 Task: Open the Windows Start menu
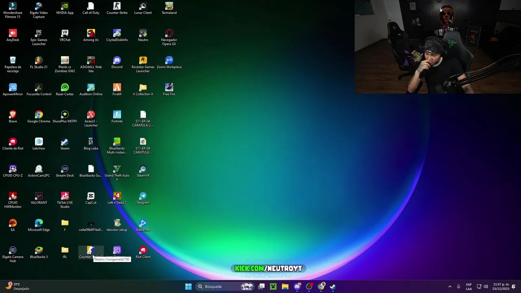click(188, 286)
